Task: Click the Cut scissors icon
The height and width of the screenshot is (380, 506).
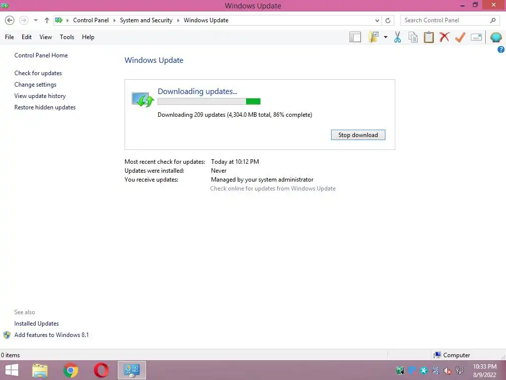Action: [x=398, y=37]
